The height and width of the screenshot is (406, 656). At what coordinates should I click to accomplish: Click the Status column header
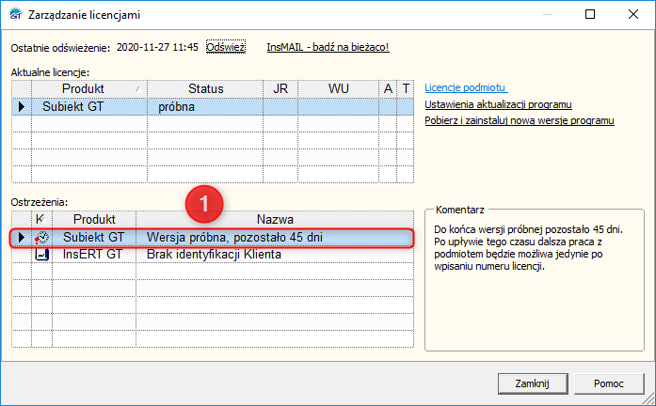[x=205, y=89]
